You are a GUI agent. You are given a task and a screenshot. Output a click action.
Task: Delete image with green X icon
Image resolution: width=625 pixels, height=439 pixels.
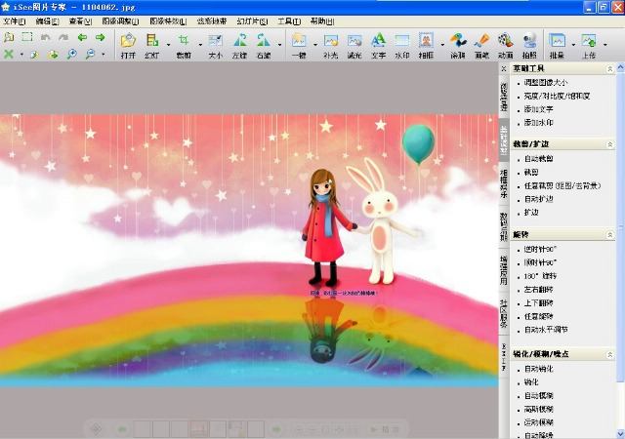(9, 55)
